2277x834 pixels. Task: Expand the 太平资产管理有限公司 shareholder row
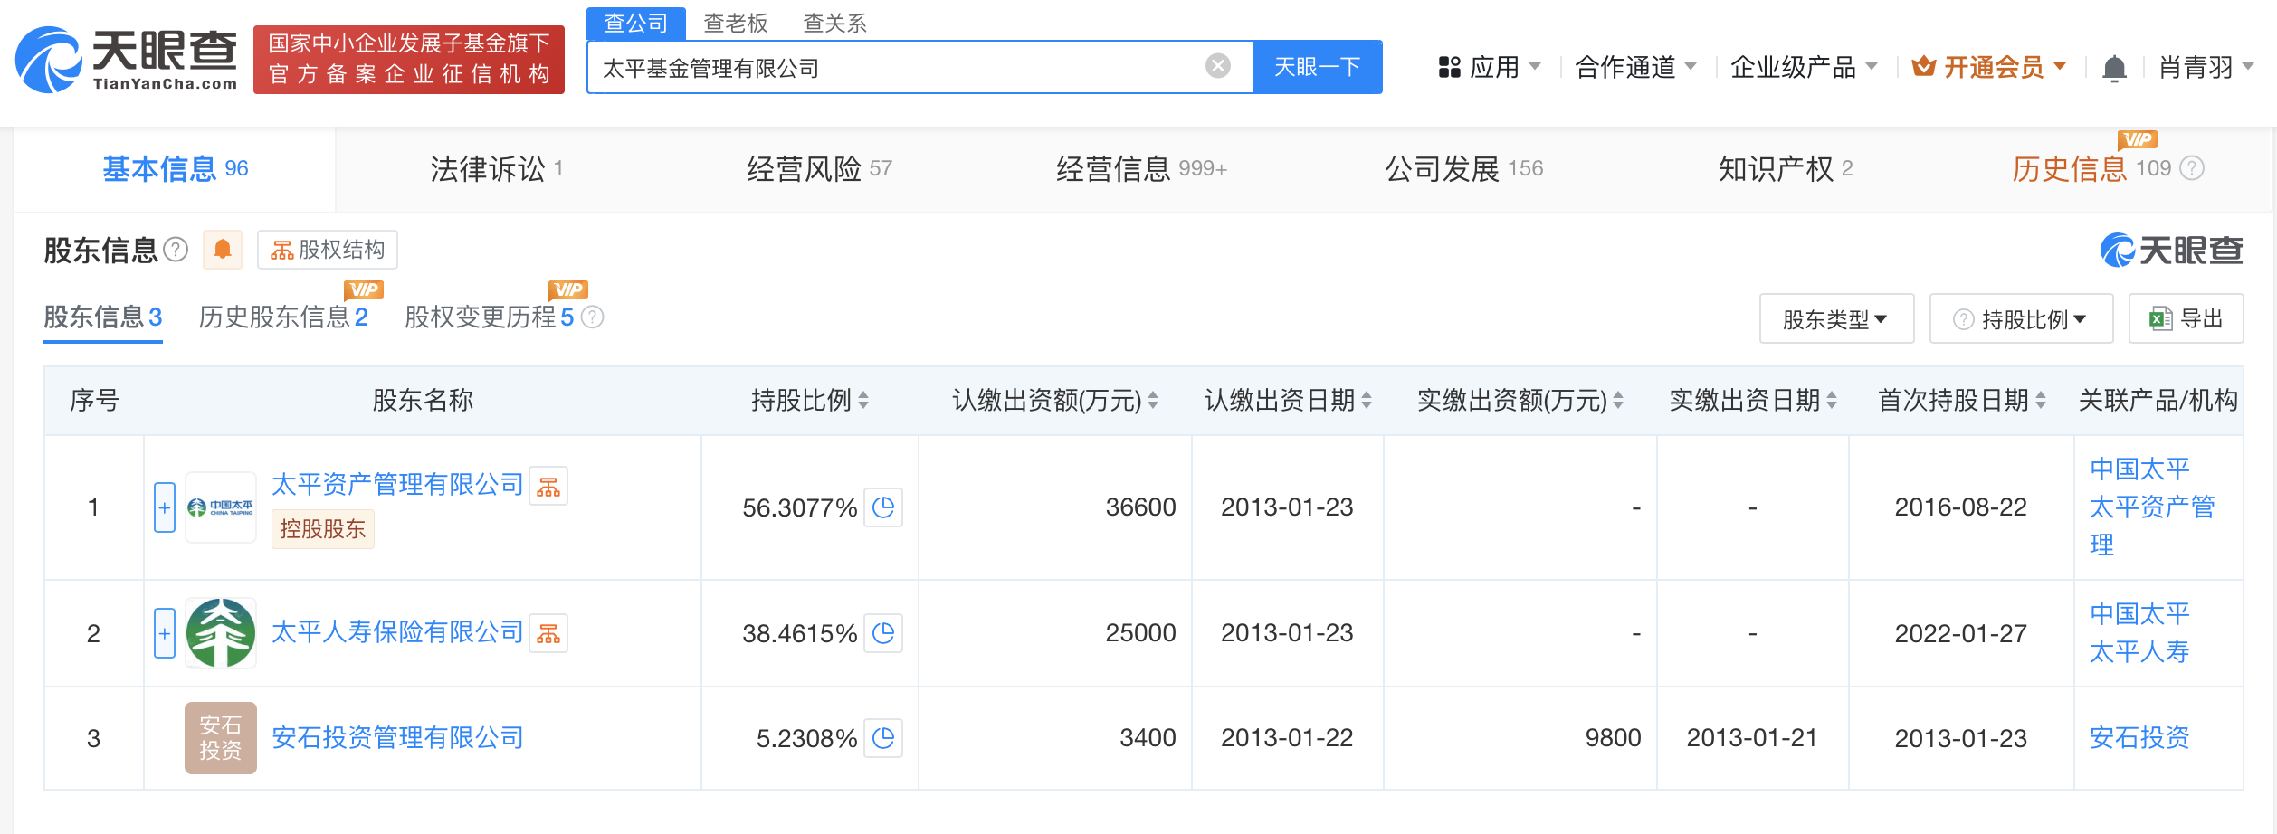[x=165, y=507]
